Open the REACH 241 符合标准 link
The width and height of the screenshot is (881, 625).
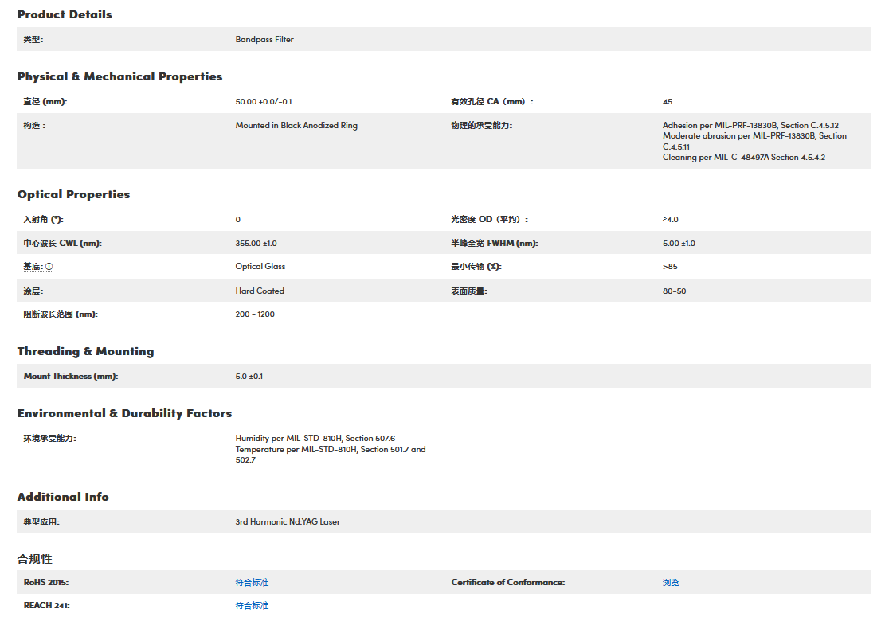252,606
